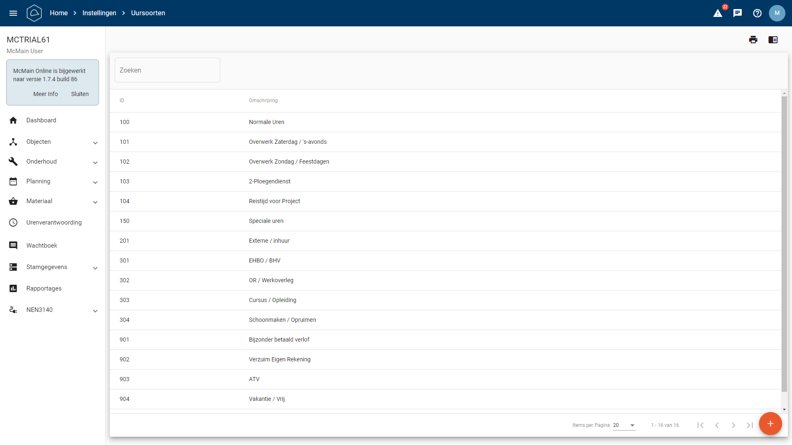Open Urenverantwoording from sidebar

[54, 222]
